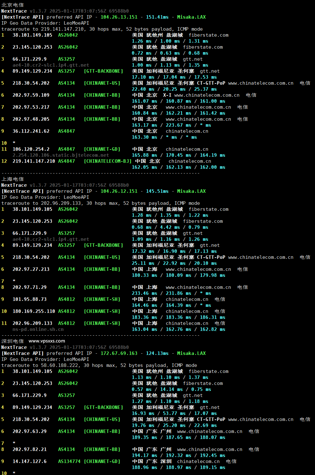
Task: Click the LeoMoeAPI provider label
Action: (x=76, y=23)
